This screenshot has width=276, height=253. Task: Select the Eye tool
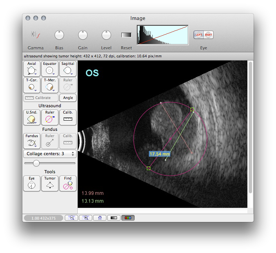click(x=32, y=183)
